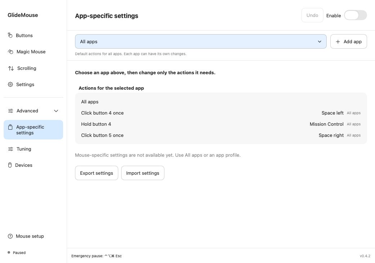Click the Mouse setup help icon
Image resolution: width=375 pixels, height=263 pixels.
click(x=10, y=236)
